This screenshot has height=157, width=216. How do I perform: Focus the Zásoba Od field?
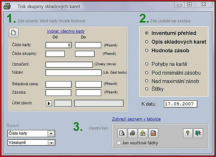tap(59, 93)
